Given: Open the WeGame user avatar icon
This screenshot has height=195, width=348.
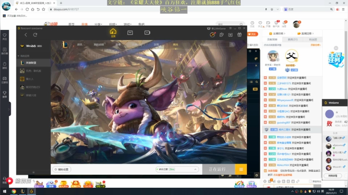Looking at the screenshot, I should tap(212, 35).
